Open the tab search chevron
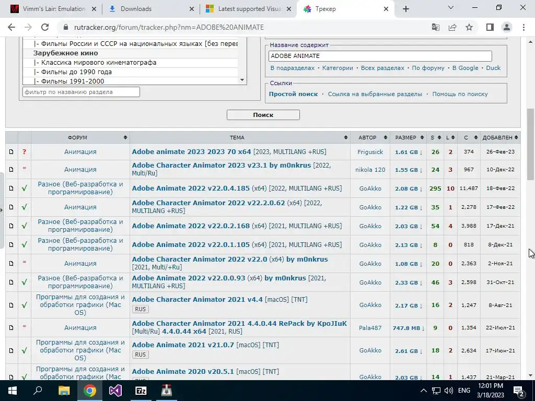Image resolution: width=535 pixels, height=401 pixels. point(451,7)
